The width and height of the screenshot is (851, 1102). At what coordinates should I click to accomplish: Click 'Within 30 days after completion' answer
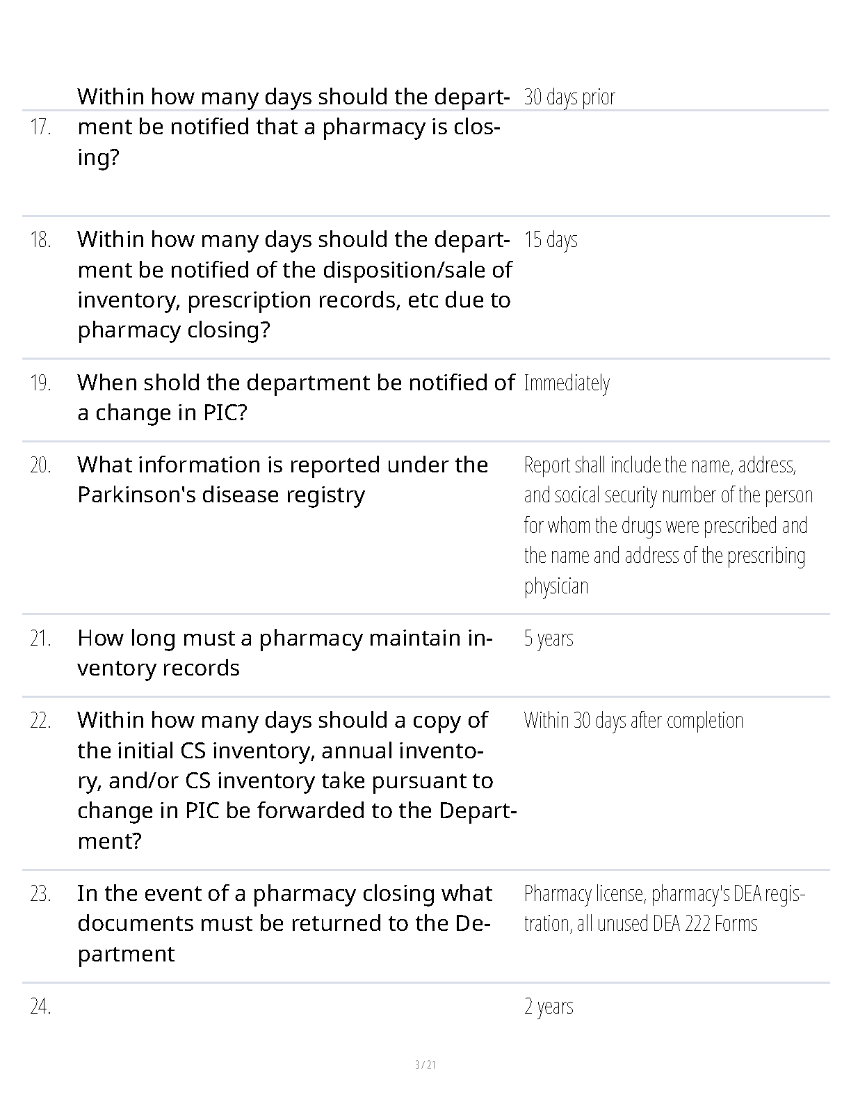(x=633, y=720)
